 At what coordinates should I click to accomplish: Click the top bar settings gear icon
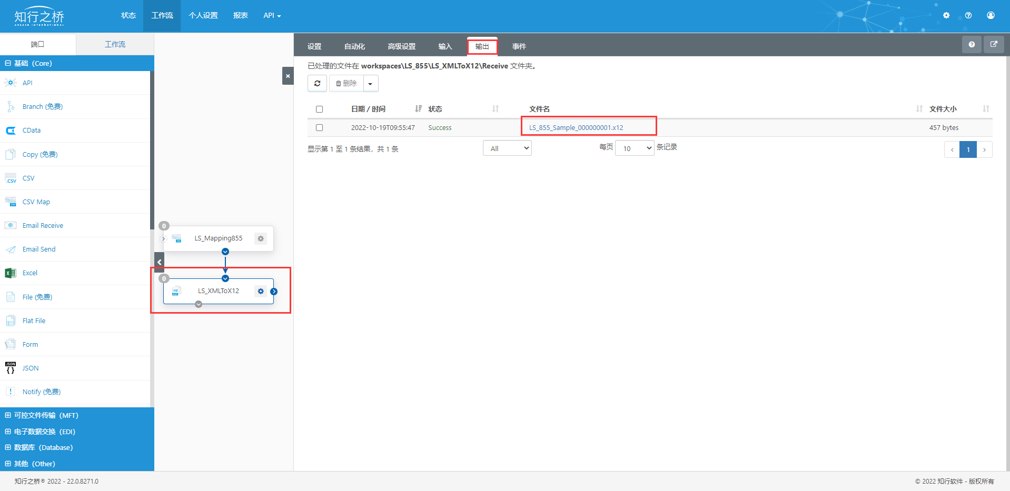pyautogui.click(x=946, y=15)
